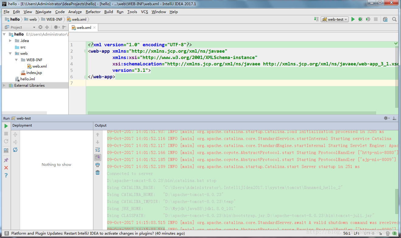Click the Update application refresh icon

pos(6,141)
